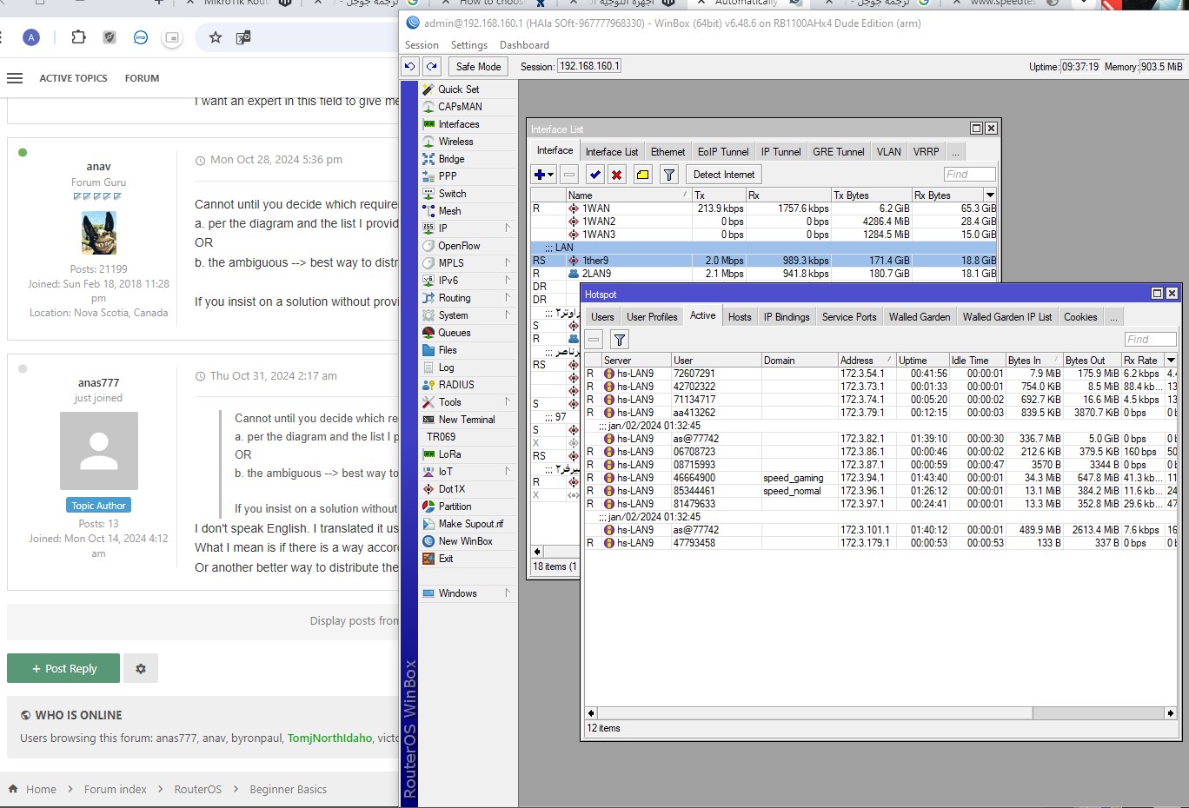Click the Post Reply button

tap(63, 668)
